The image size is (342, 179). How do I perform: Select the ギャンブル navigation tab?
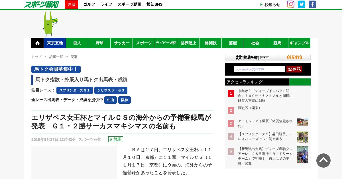click(x=300, y=43)
